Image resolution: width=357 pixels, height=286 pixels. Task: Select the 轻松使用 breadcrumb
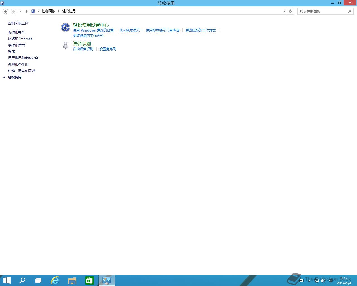click(69, 11)
